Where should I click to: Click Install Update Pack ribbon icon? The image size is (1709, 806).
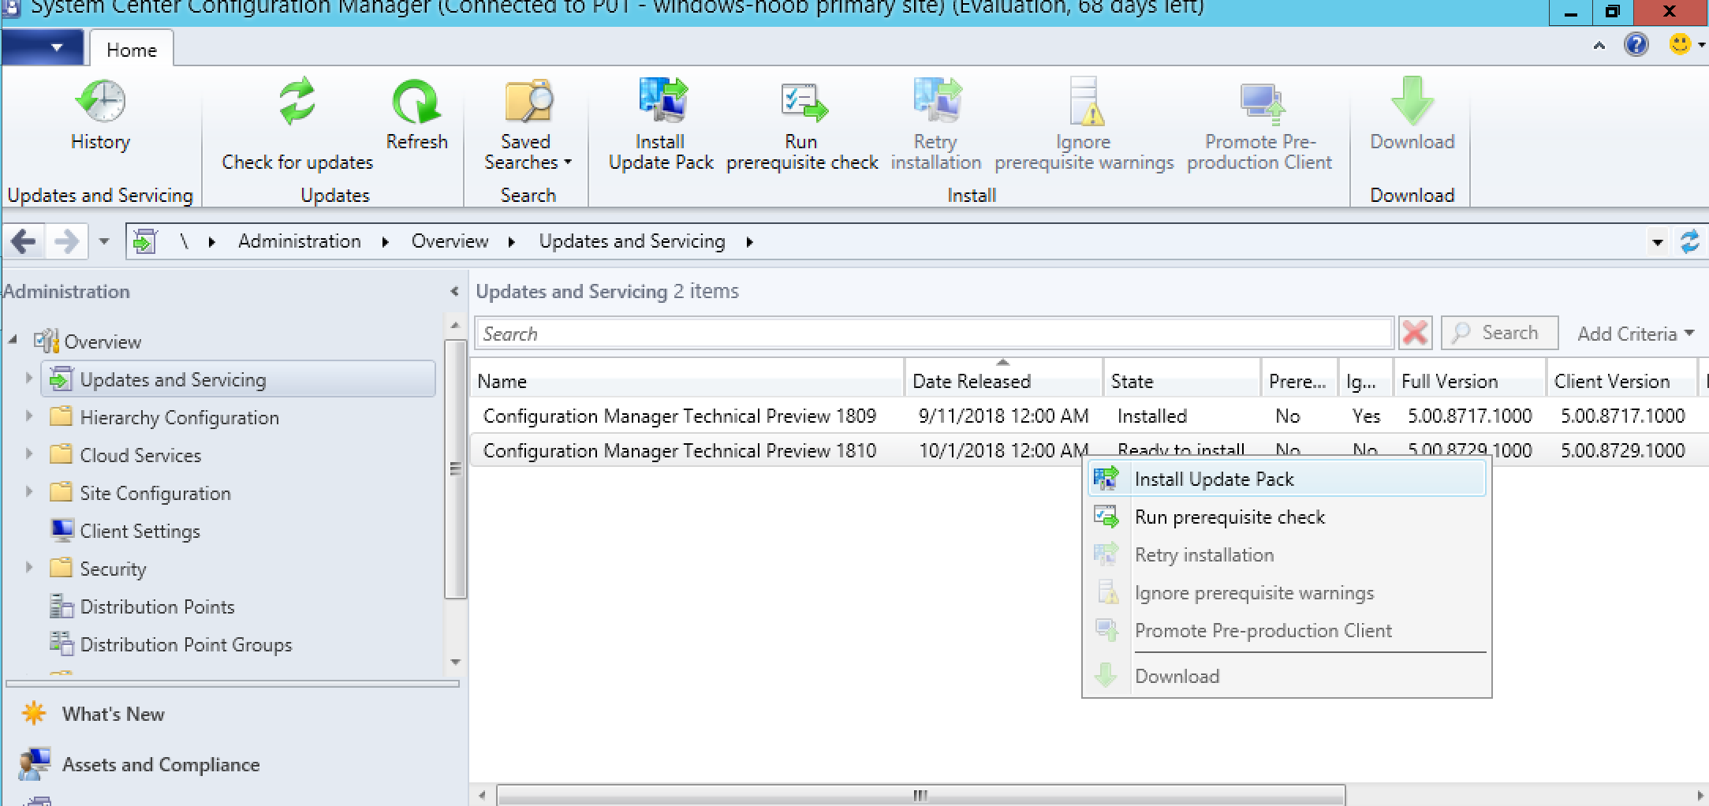[x=661, y=125]
